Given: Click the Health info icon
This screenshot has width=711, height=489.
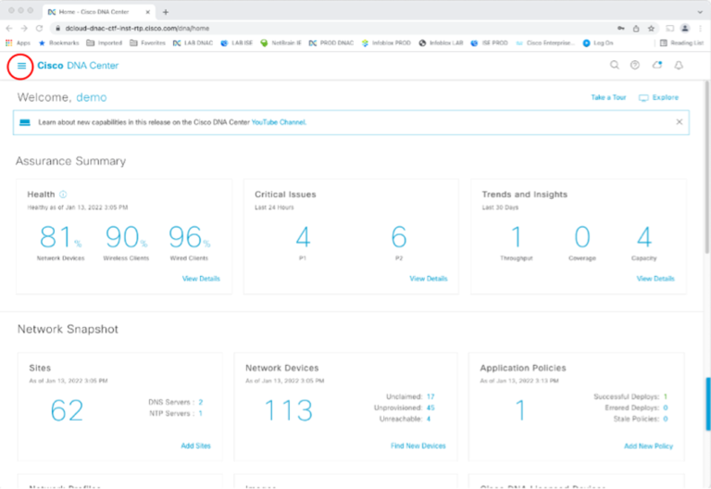Looking at the screenshot, I should pos(63,194).
